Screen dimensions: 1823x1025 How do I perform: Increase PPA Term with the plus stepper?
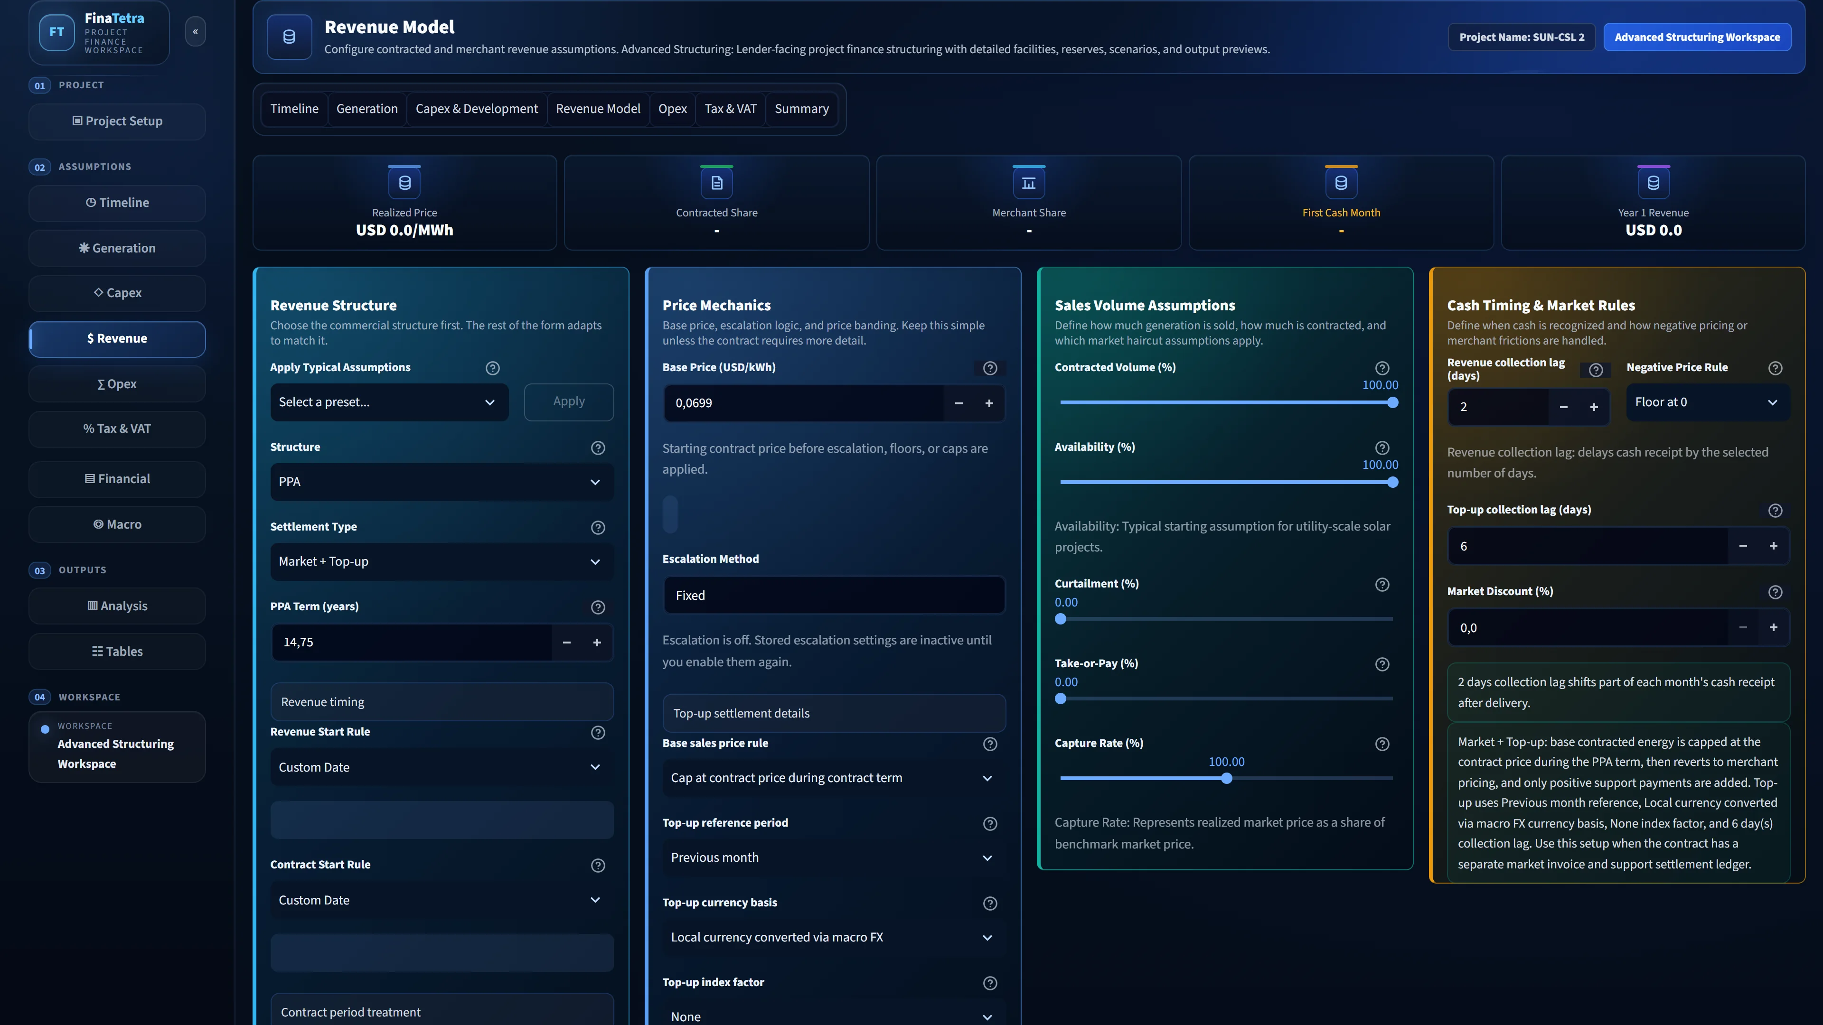click(x=597, y=643)
